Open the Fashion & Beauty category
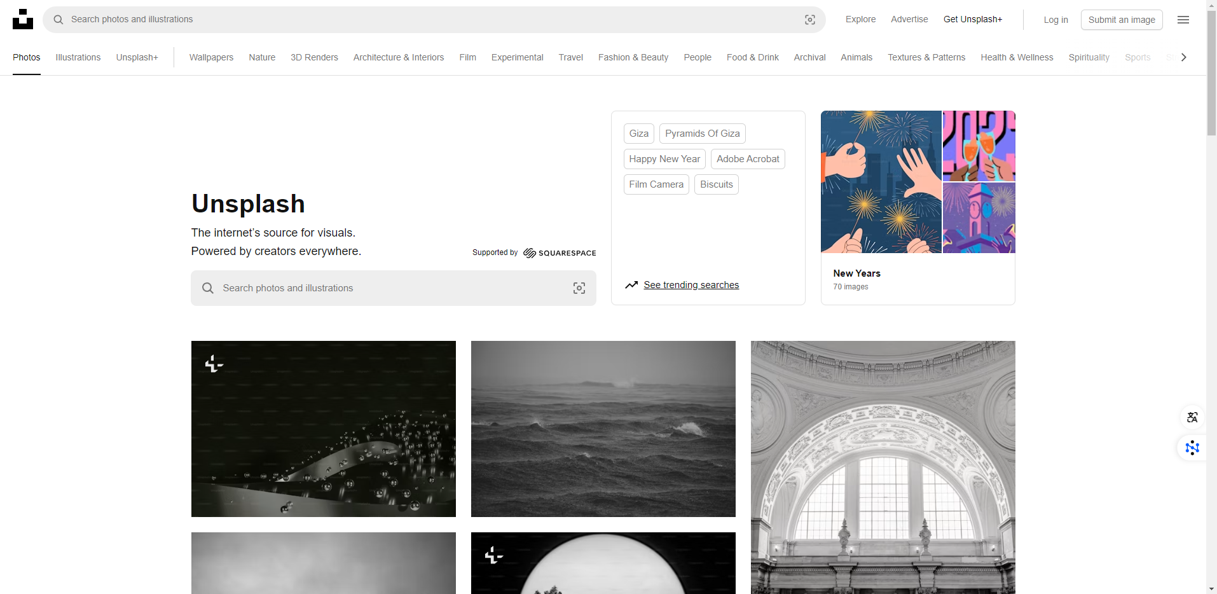Viewport: 1217px width, 594px height. coord(633,57)
